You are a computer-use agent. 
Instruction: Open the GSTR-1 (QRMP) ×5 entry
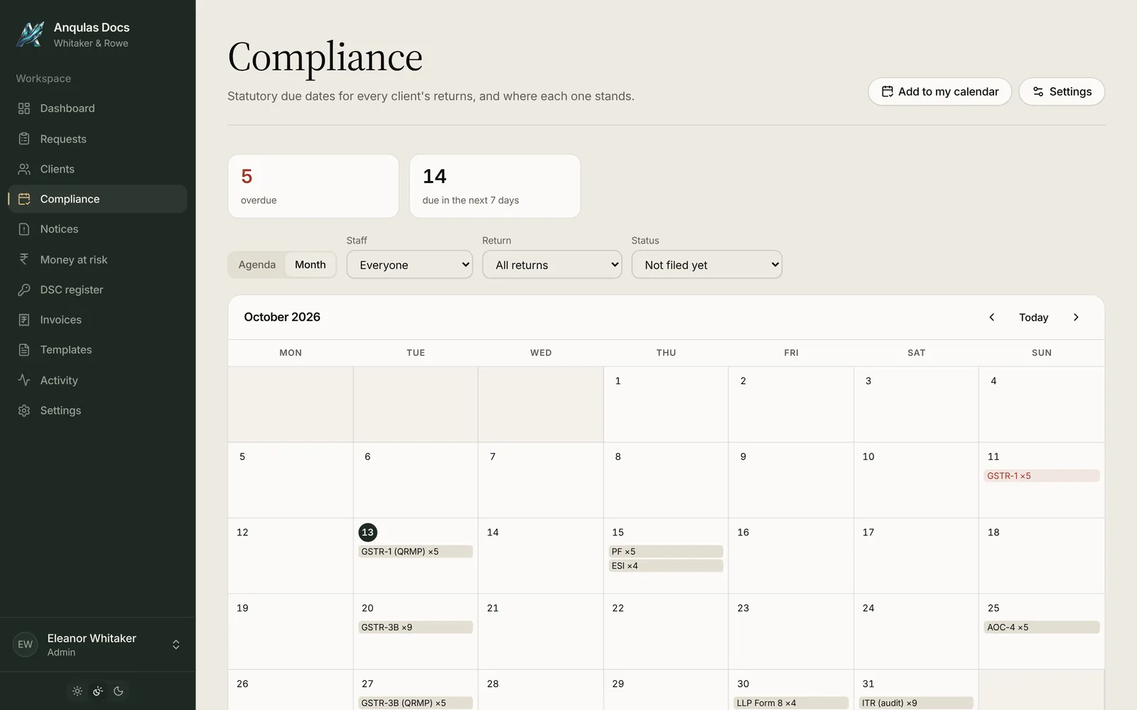pyautogui.click(x=416, y=552)
